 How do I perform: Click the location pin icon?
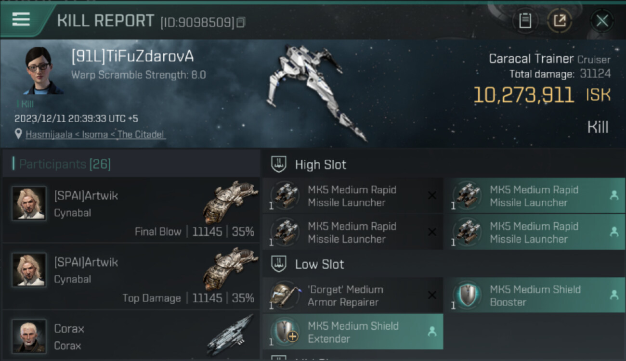point(18,134)
